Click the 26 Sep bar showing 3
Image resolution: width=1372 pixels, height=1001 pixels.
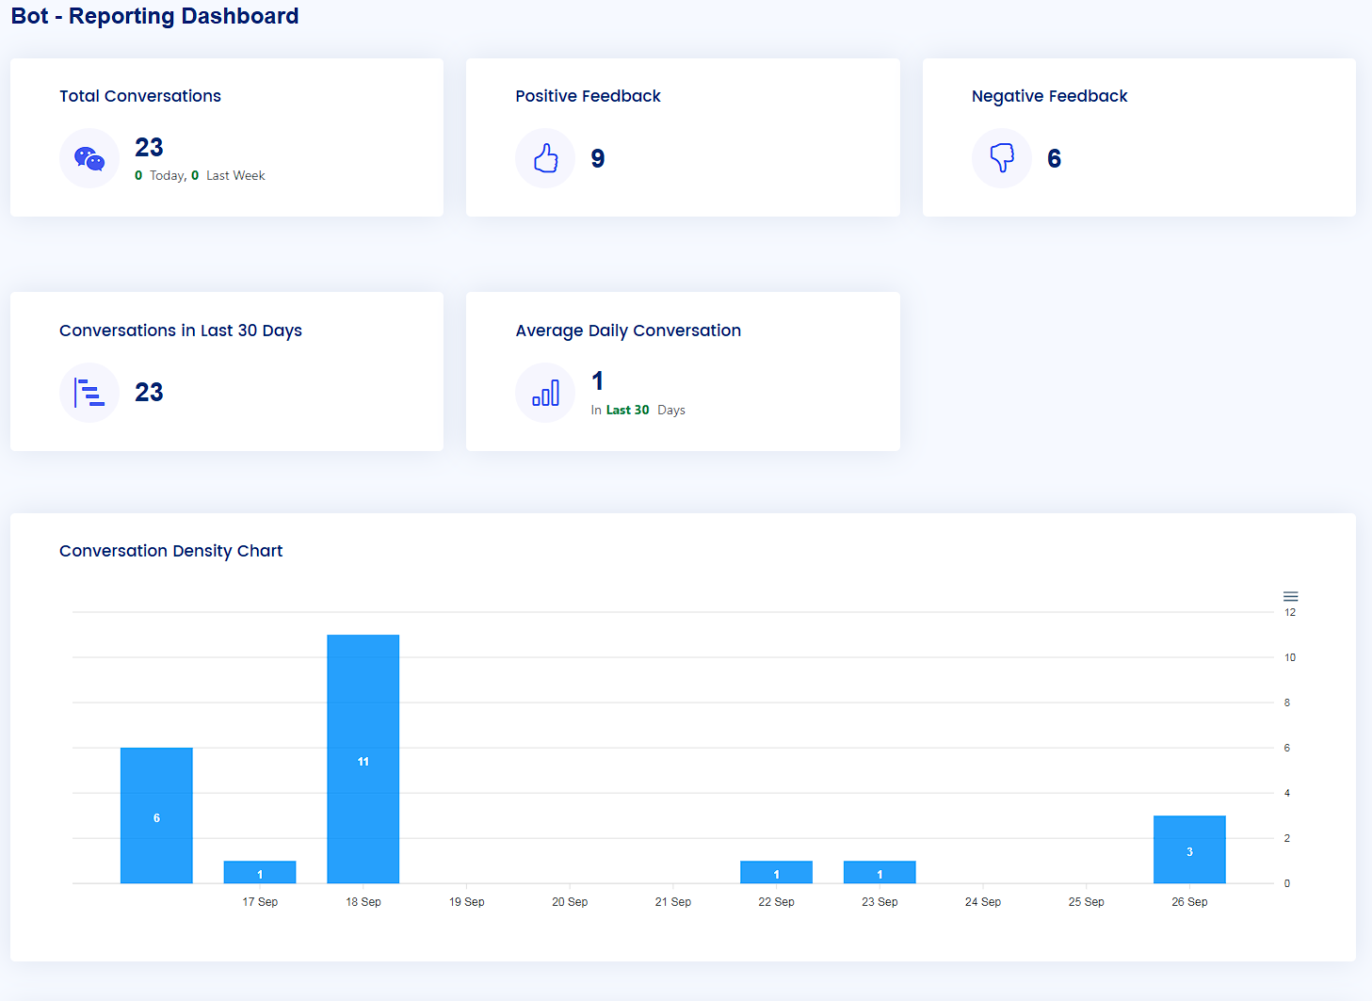pos(1189,849)
